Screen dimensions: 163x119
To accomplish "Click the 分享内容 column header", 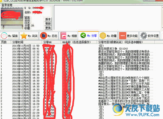I will coord(126,42).
